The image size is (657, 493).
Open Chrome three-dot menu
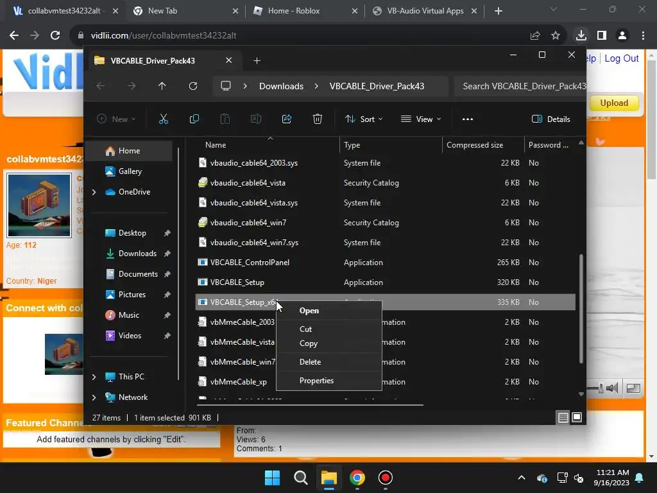643,35
